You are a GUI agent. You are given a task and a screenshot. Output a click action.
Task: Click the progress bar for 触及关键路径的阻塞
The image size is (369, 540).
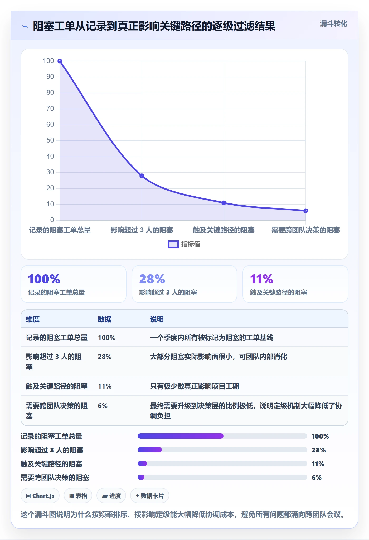222,463
